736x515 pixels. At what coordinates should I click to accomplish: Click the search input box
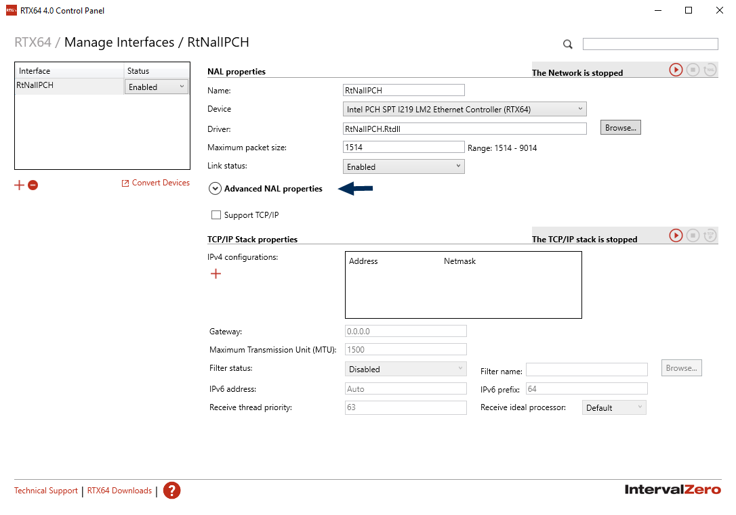click(x=651, y=44)
